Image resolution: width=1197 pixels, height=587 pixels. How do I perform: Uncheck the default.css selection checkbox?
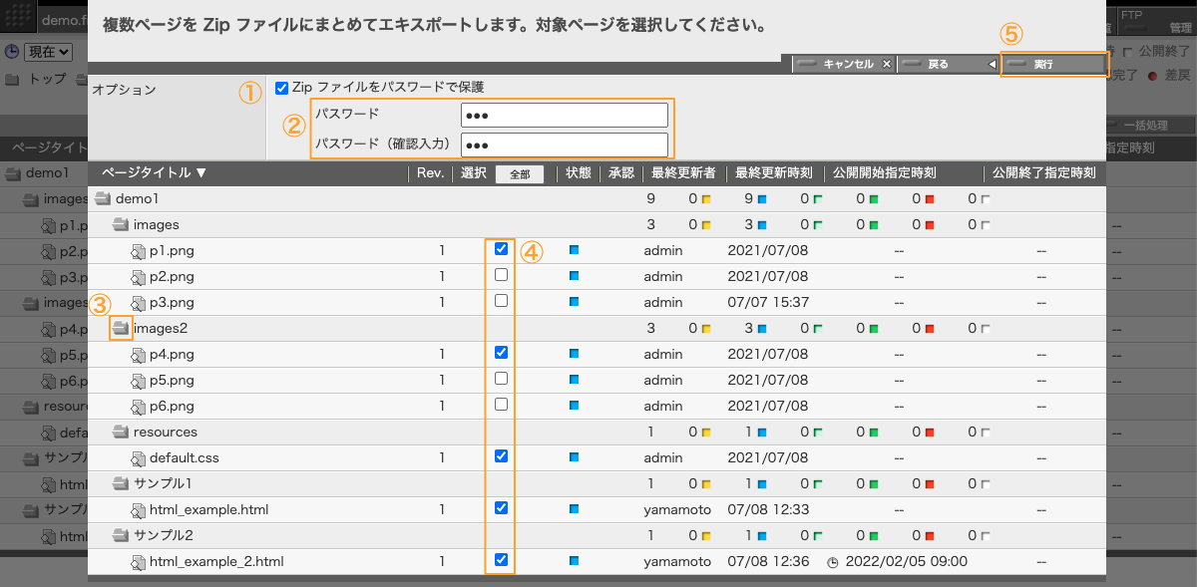pos(501,456)
